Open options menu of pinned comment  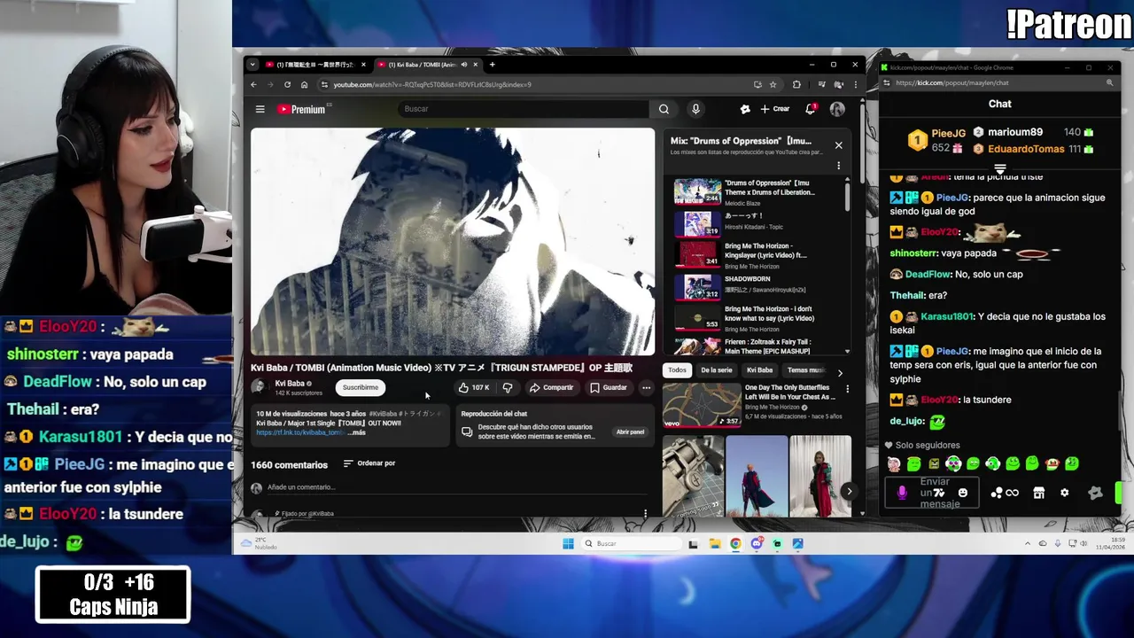click(645, 513)
